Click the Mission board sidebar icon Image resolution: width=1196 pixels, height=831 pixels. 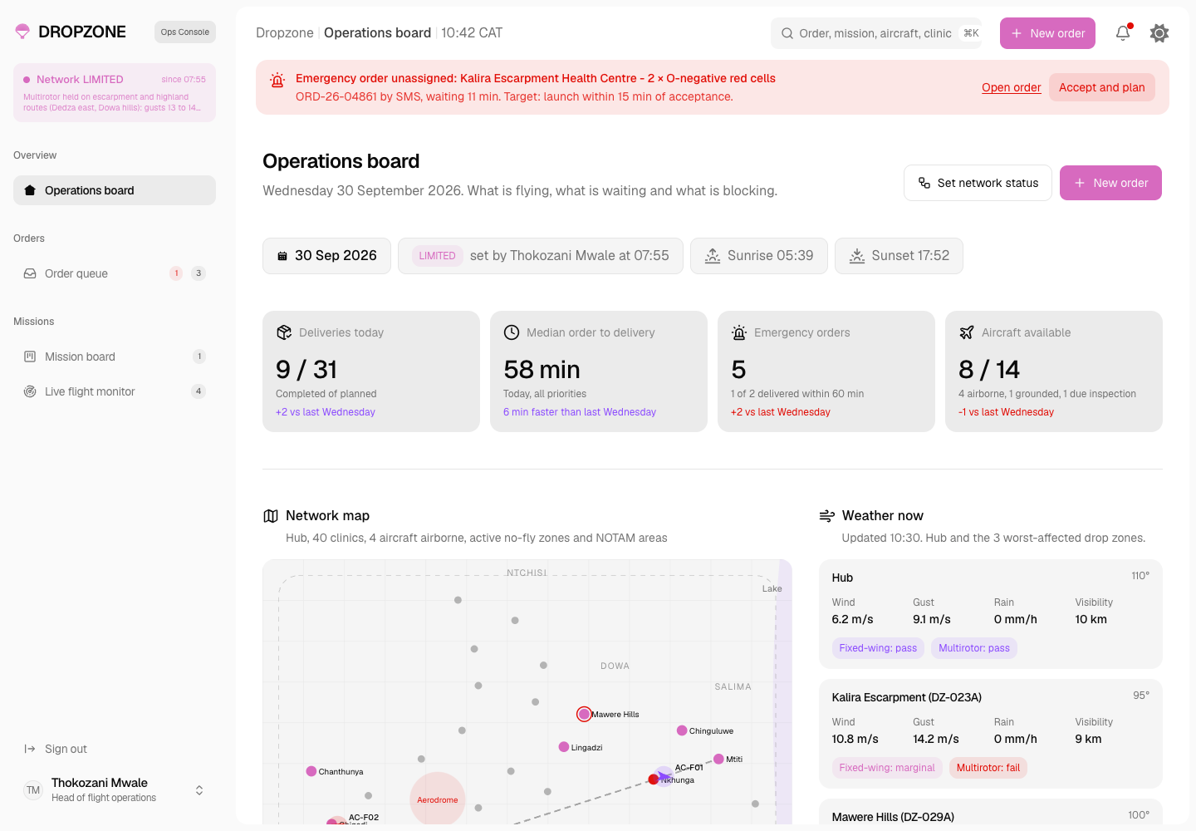click(x=30, y=356)
